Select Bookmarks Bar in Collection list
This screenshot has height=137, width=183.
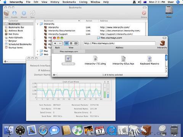pyautogui.click(x=18, y=27)
